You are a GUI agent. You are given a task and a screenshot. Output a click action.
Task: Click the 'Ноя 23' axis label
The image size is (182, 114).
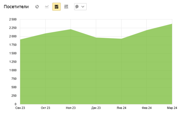(71, 108)
